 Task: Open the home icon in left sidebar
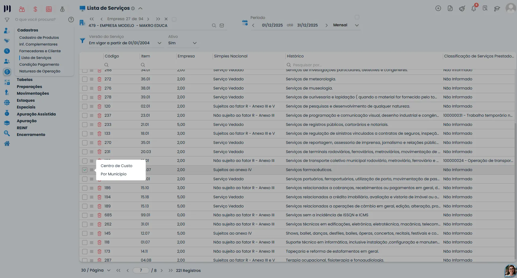(x=7, y=144)
